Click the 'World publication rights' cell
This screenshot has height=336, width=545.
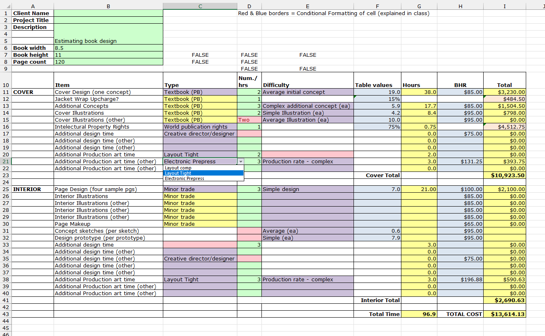[x=199, y=127]
